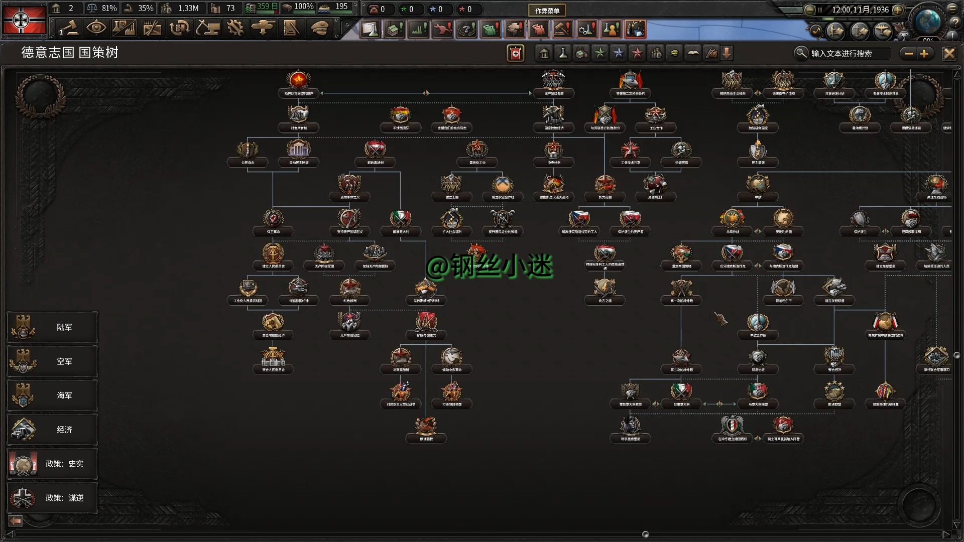The height and width of the screenshot is (542, 964).
Task: Click the horizontal scrollbar handle
Action: click(646, 534)
